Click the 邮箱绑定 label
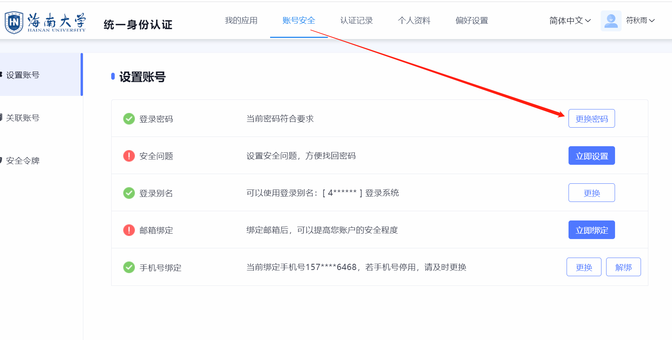 pyautogui.click(x=156, y=231)
